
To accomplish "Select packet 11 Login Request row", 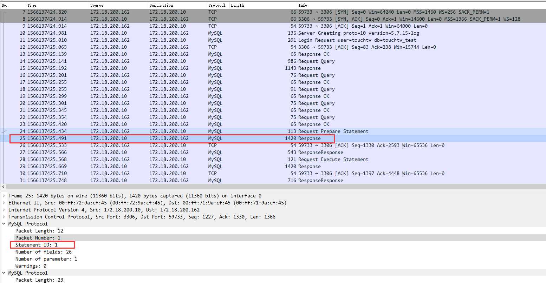I will [x=273, y=40].
